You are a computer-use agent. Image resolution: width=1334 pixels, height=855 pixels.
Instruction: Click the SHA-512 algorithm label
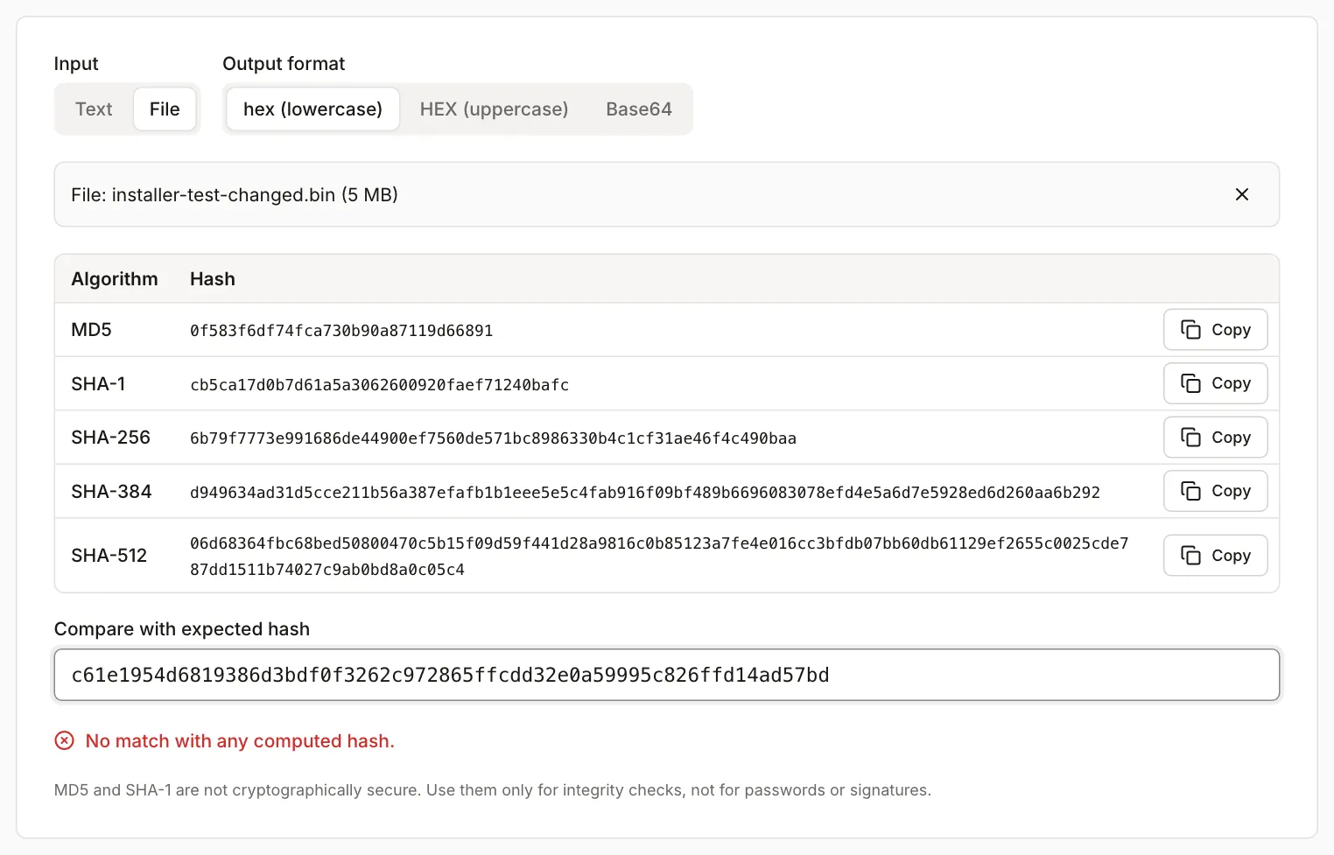tap(109, 556)
